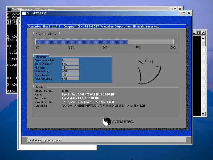Maximize the black console window at right
Screen dimensions: 213x160
pos(199,33)
